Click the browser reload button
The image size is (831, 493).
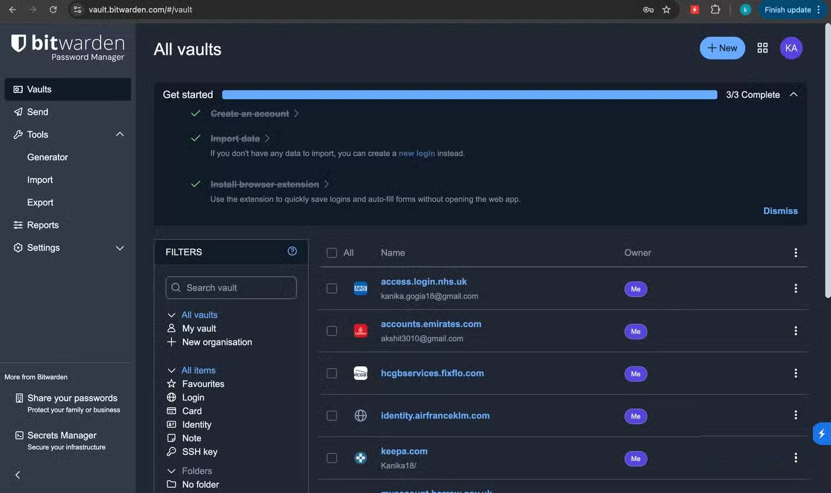pyautogui.click(x=53, y=9)
